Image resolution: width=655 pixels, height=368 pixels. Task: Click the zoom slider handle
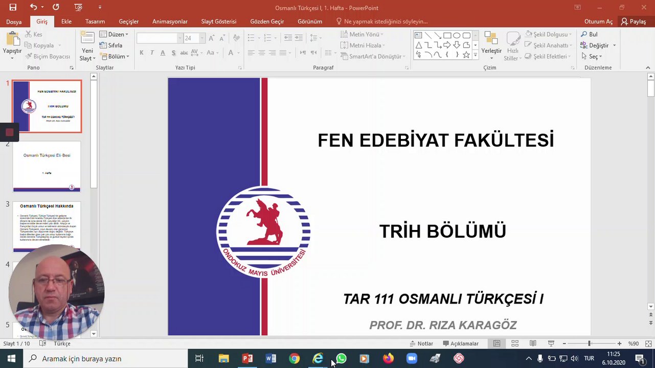point(590,343)
